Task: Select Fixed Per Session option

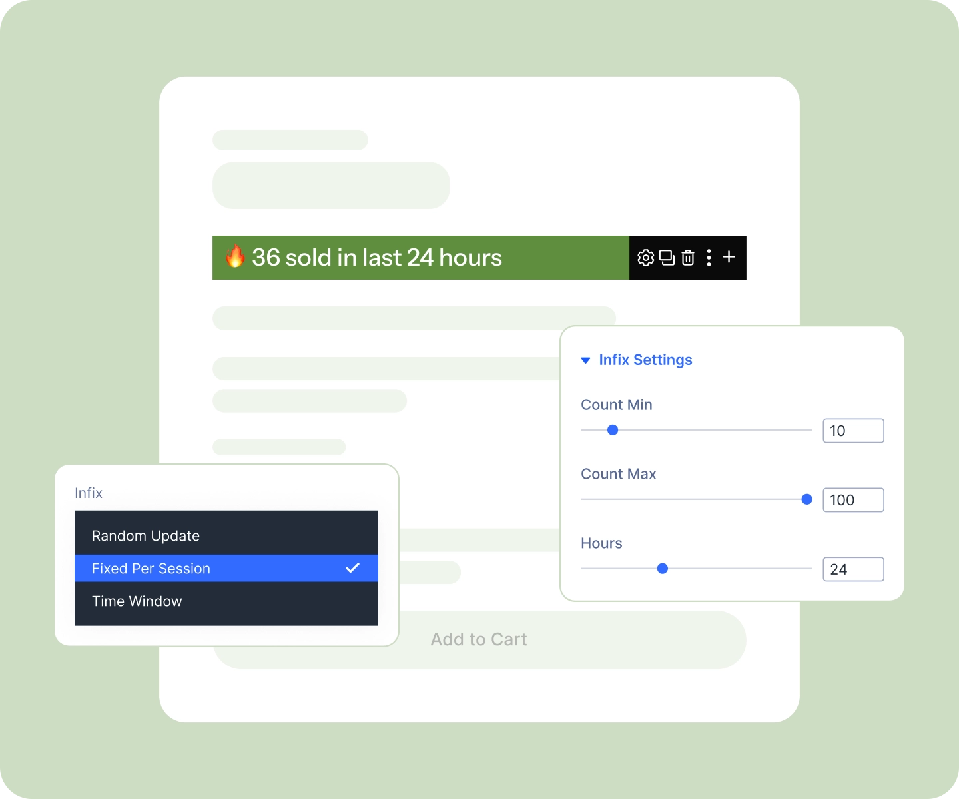Action: click(226, 569)
